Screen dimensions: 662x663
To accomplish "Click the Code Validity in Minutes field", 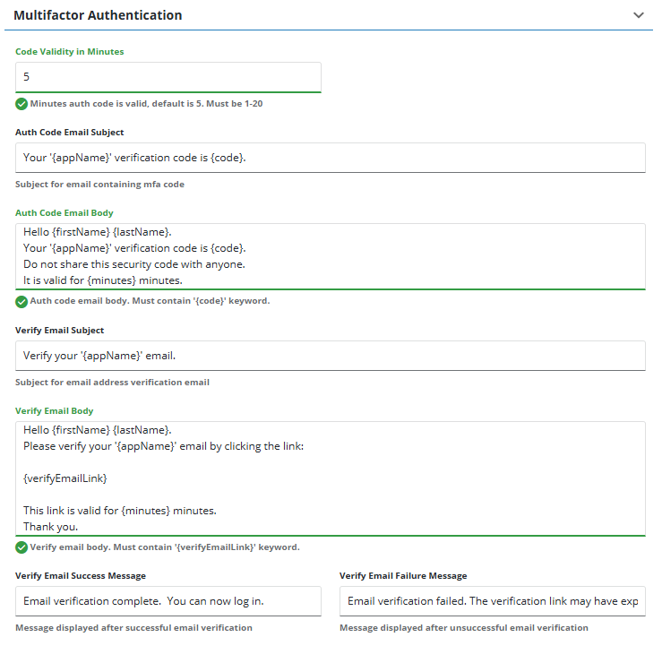I will coord(168,77).
